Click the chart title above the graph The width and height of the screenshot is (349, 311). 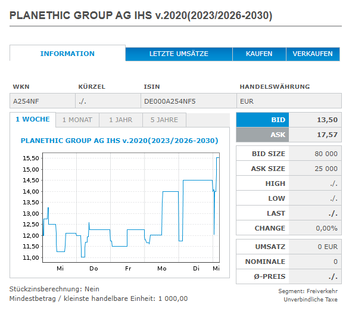[x=119, y=141]
